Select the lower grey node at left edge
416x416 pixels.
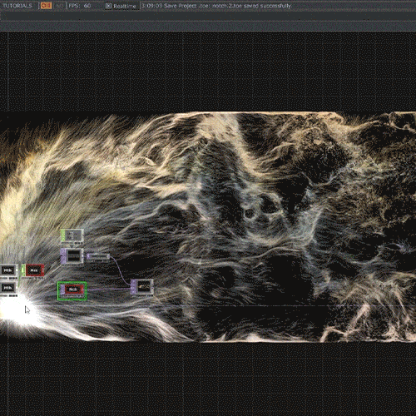[8, 288]
